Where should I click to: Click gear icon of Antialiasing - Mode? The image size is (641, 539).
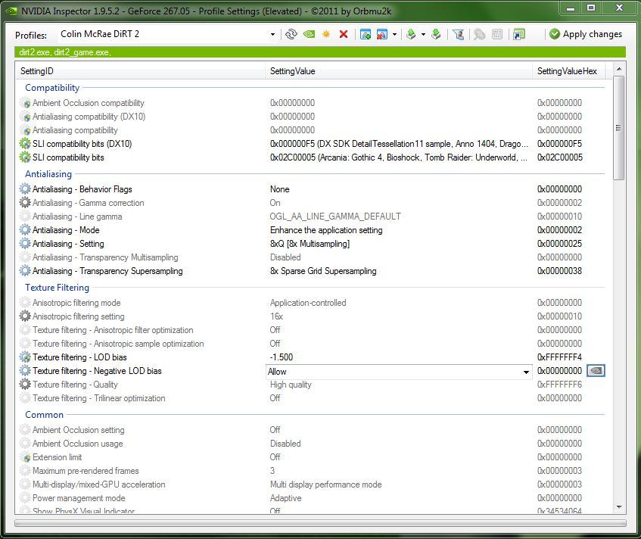[x=25, y=230]
